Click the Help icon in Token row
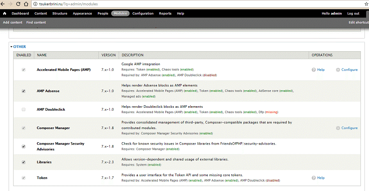Screen dimensions: 369x191 pos(314,178)
